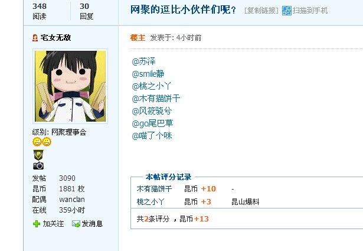The image size is (363, 251).
Task: Open the anime girl avatar picture
Action: click(x=70, y=86)
